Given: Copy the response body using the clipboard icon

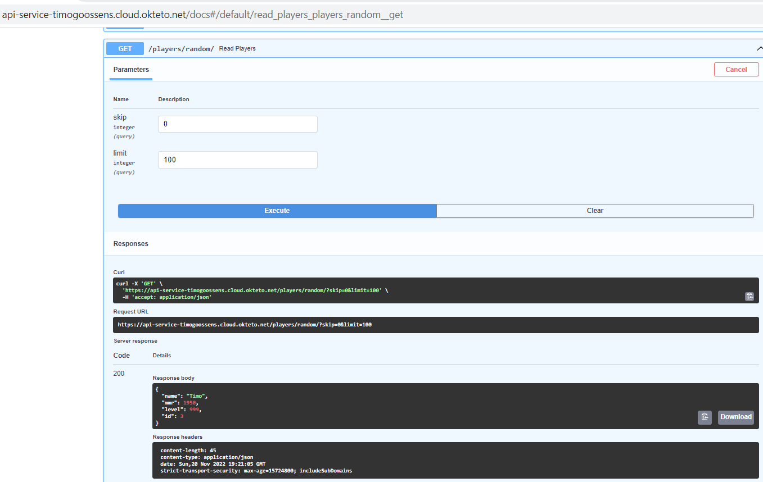Looking at the screenshot, I should tap(705, 417).
